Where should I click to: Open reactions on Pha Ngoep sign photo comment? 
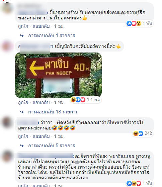coord(85,100)
